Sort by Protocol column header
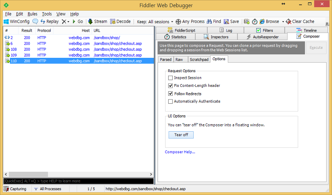The image size is (332, 195). 44,30
